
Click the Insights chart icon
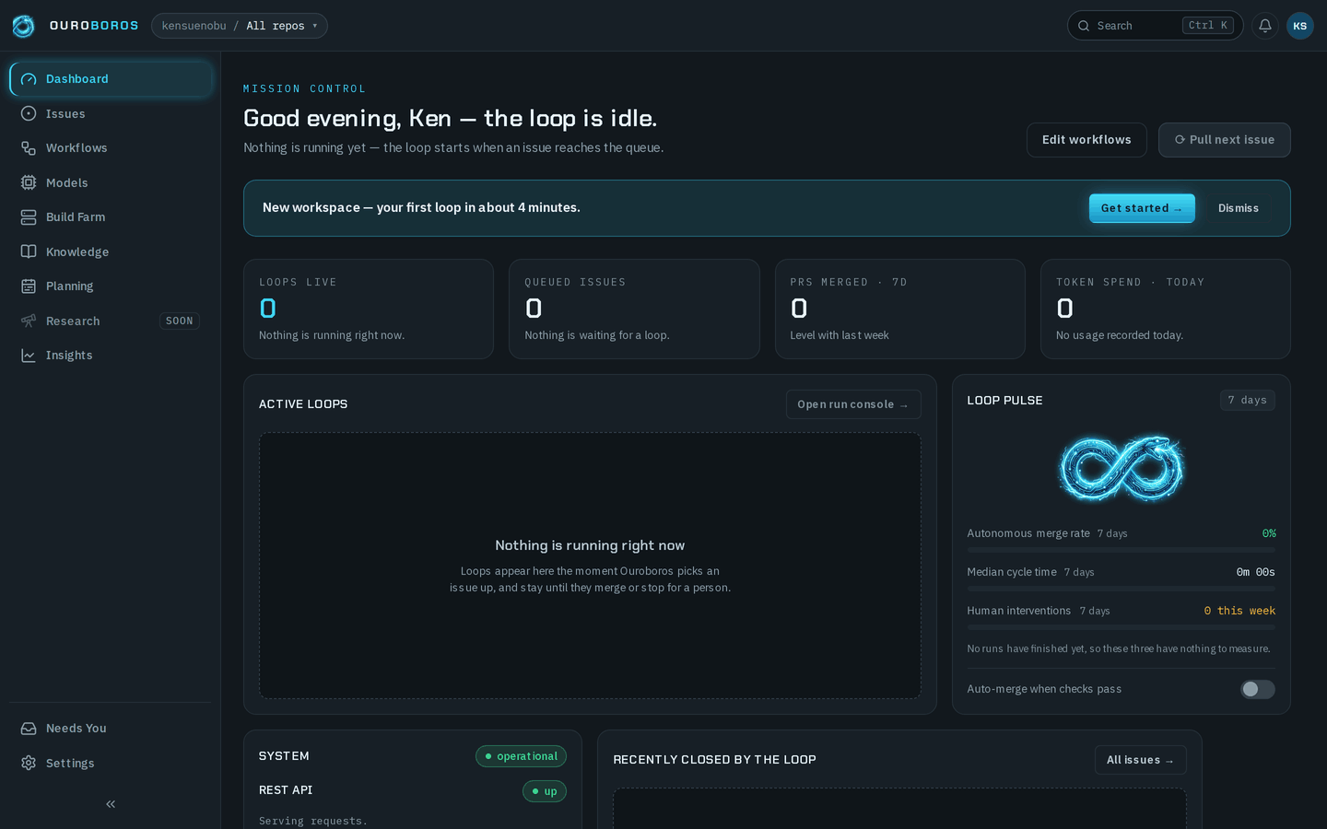(x=29, y=356)
